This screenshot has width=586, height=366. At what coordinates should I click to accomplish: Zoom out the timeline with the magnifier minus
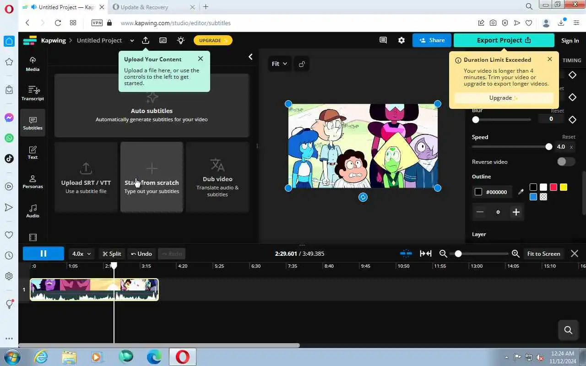[443, 253]
